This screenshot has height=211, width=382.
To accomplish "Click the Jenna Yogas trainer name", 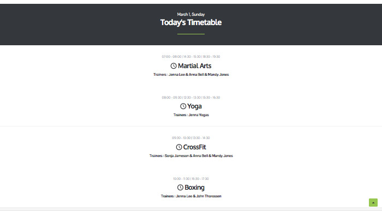I will (x=199, y=115).
